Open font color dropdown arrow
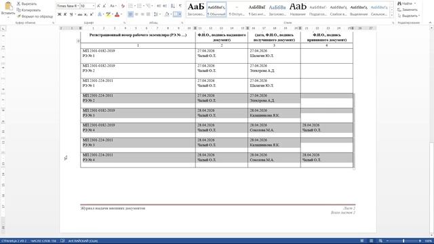The image size is (434, 244). (x=121, y=14)
